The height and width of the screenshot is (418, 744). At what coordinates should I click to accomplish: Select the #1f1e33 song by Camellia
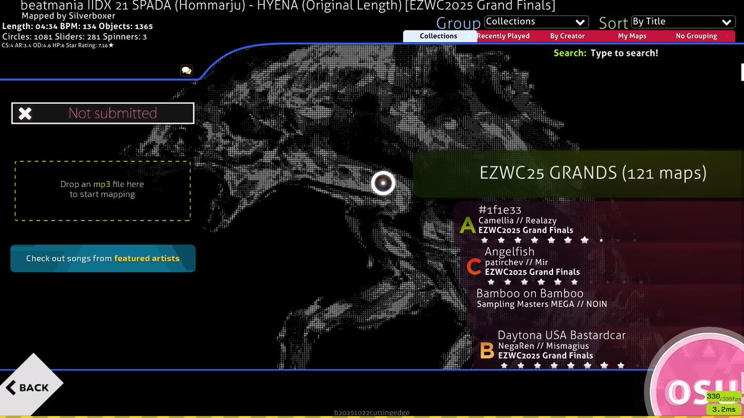click(599, 223)
